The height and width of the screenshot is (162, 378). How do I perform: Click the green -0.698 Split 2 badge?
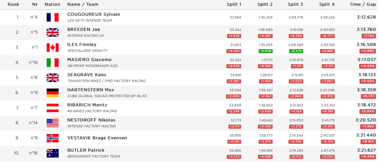coord(265,51)
